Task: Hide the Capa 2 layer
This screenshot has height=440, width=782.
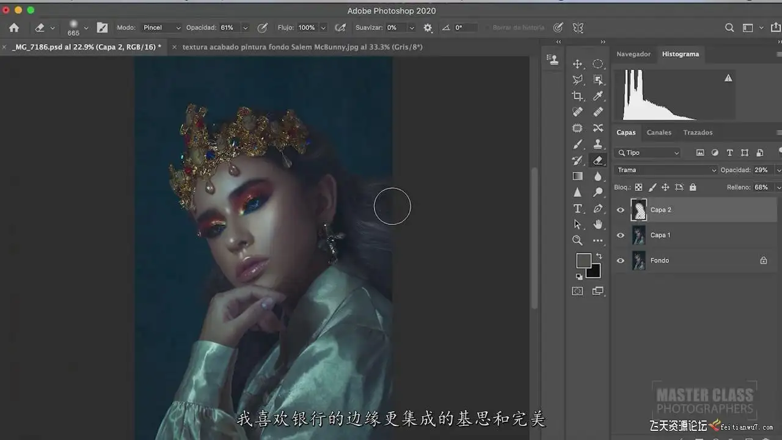Action: point(621,210)
